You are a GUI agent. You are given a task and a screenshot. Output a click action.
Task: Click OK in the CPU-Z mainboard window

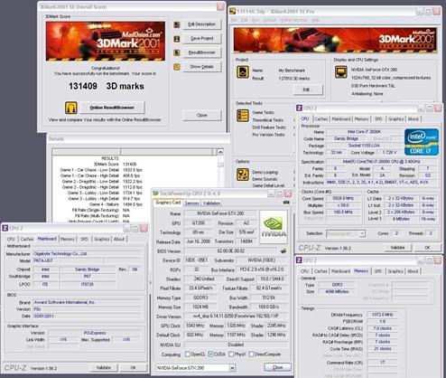point(134,368)
